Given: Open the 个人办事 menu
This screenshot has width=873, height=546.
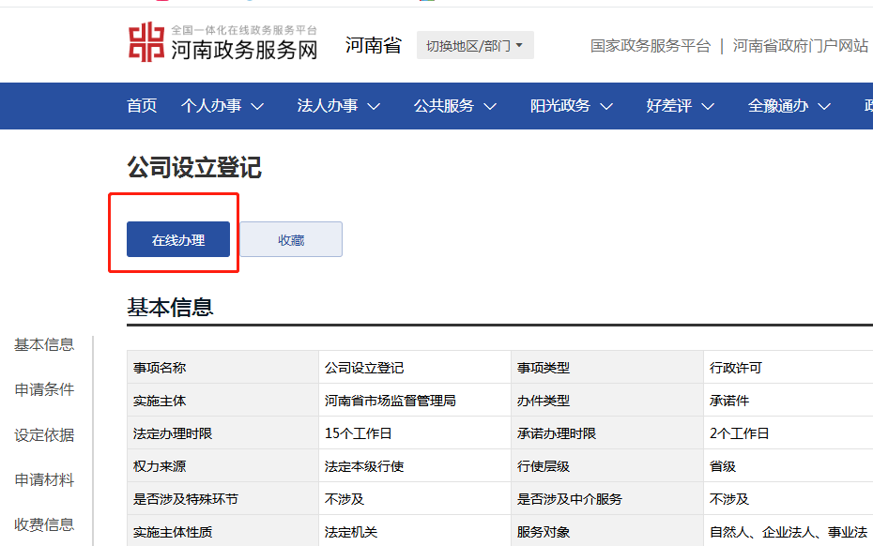Looking at the screenshot, I should point(211,106).
